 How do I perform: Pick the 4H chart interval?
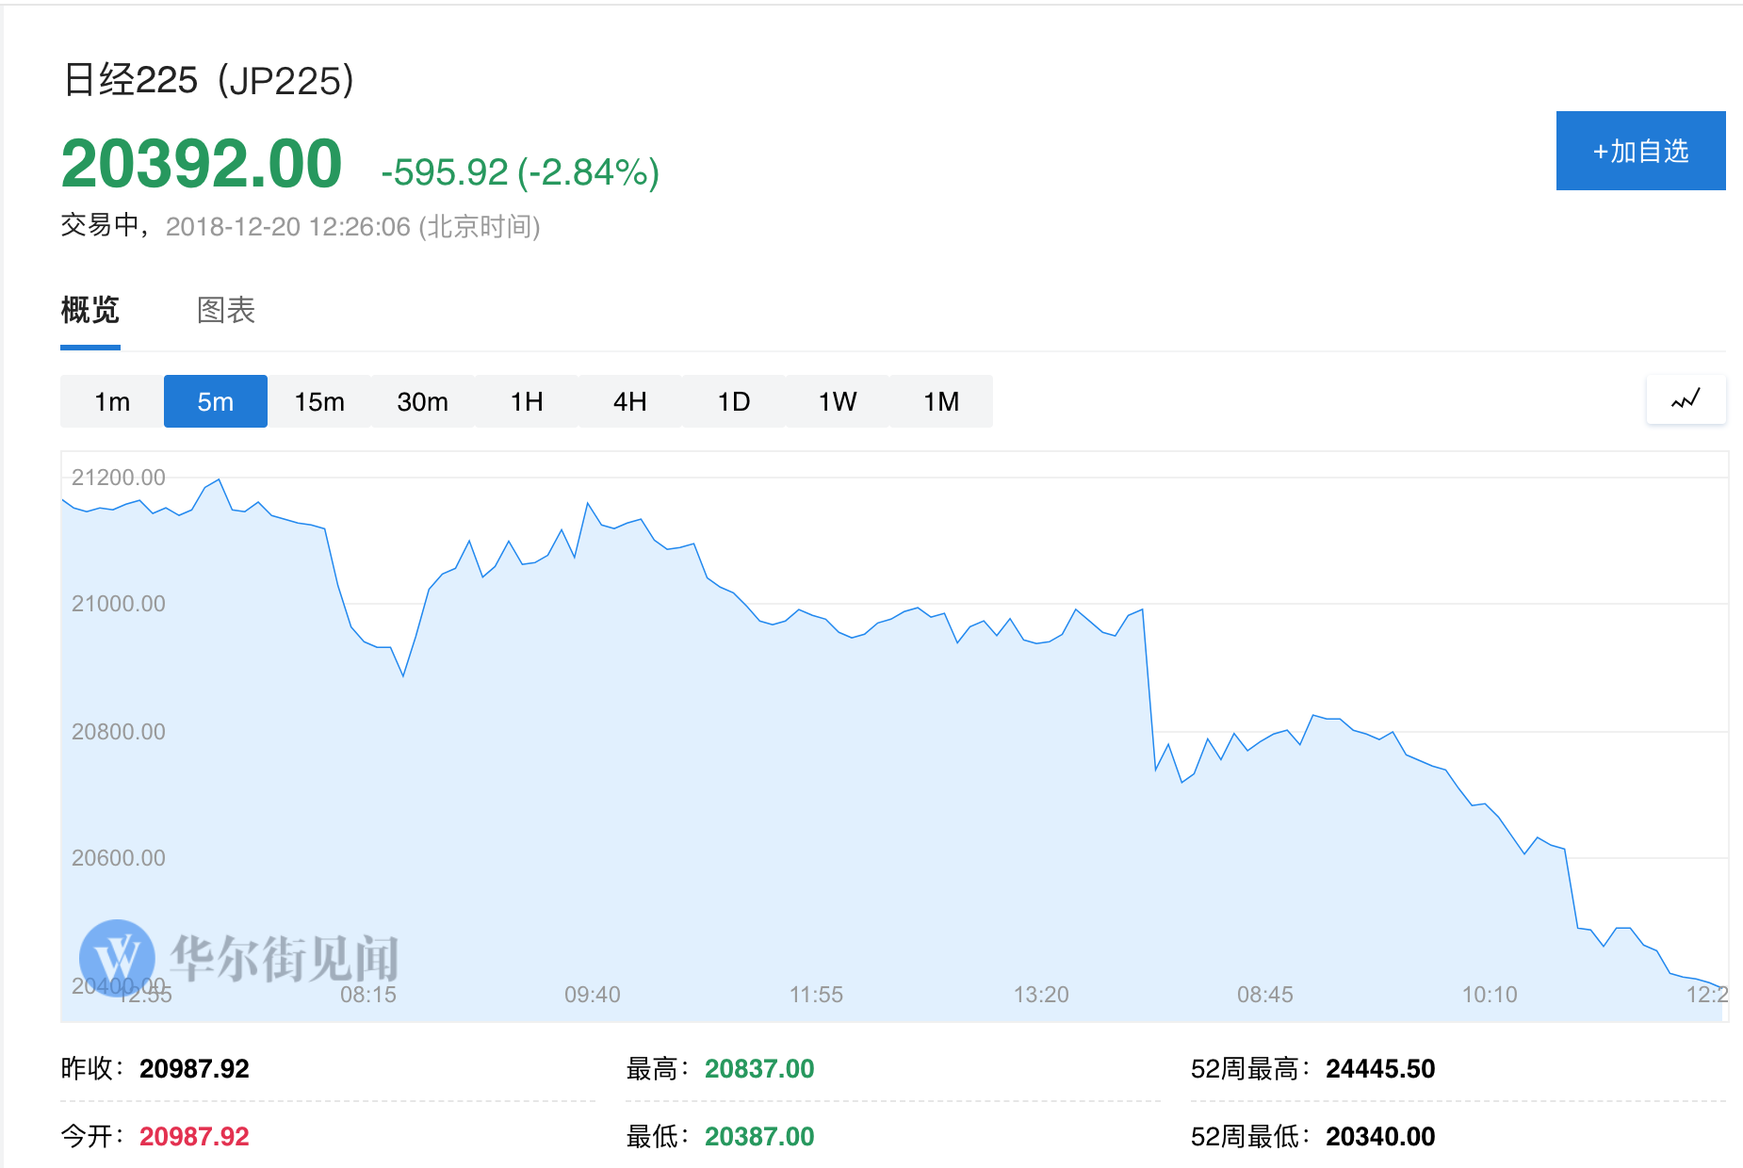[630, 401]
